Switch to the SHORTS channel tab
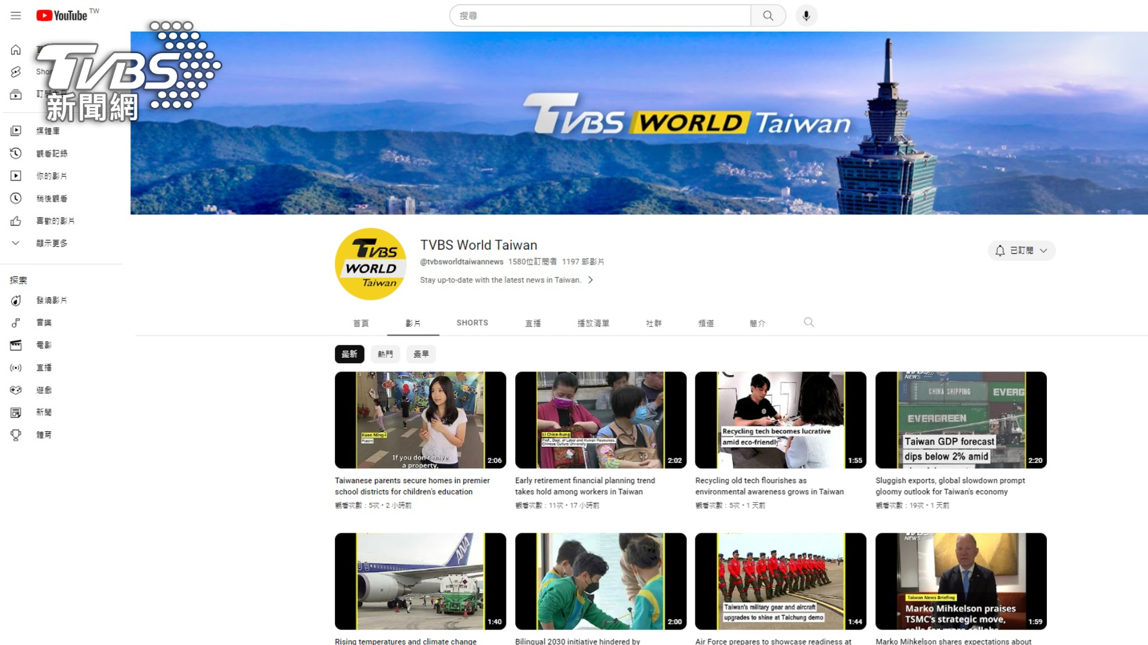Screen dimensions: 1148x645 click(x=472, y=323)
